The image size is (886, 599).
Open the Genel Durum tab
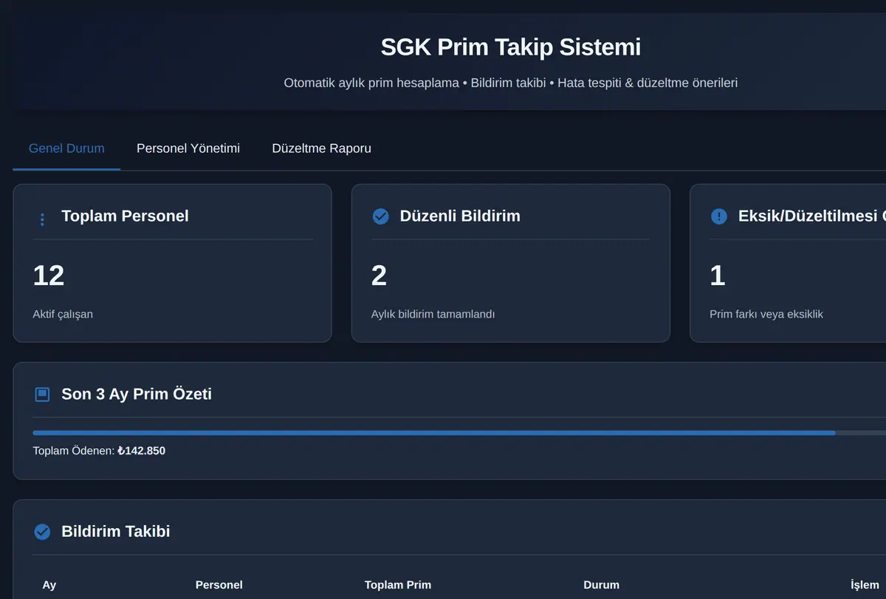tap(66, 148)
